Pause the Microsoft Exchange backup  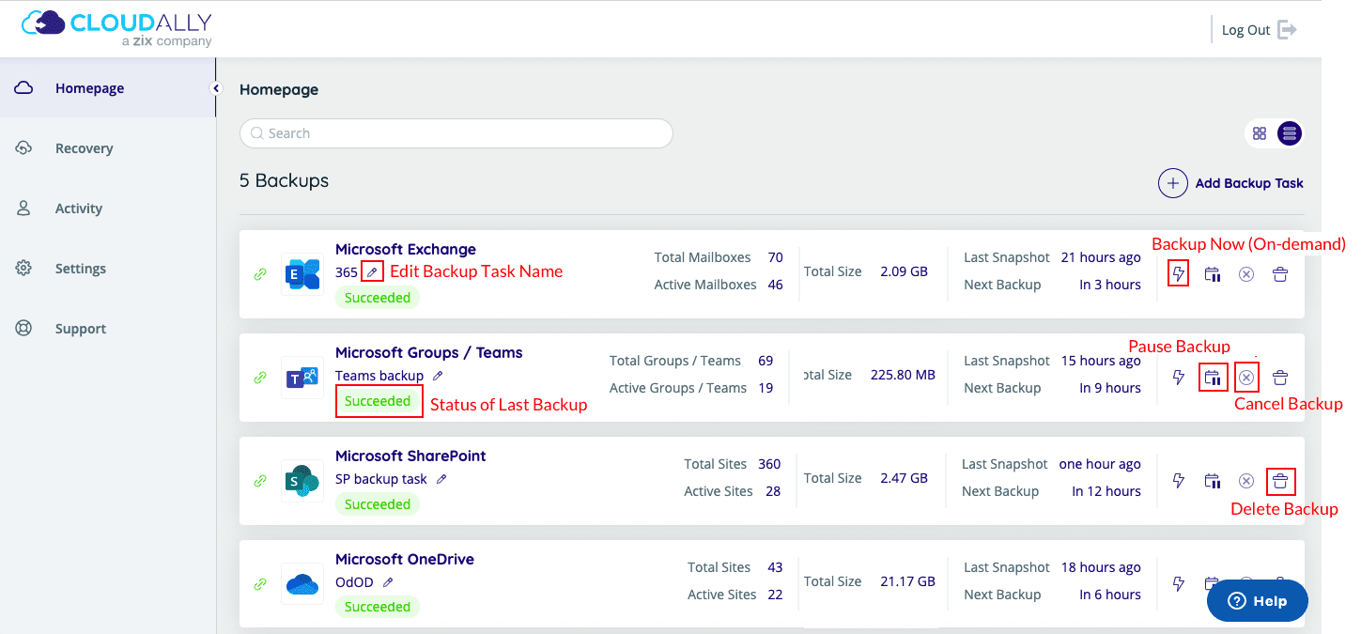pos(1213,274)
